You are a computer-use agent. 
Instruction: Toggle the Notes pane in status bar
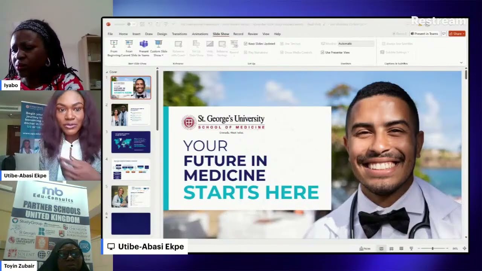(365, 249)
